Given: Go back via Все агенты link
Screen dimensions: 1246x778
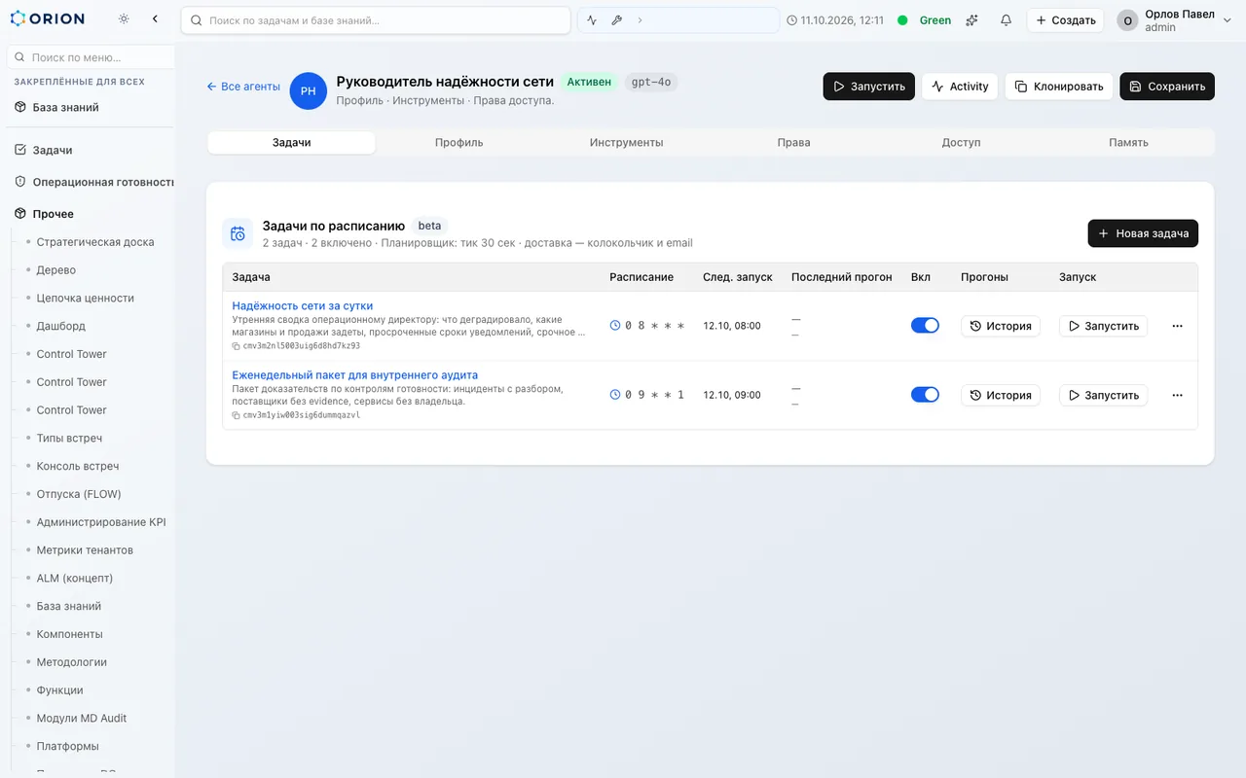Looking at the screenshot, I should 243,87.
